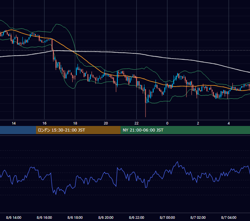The height and width of the screenshot is (221, 250).
Task: Click the blue session bar before London
Action: (x=18, y=130)
